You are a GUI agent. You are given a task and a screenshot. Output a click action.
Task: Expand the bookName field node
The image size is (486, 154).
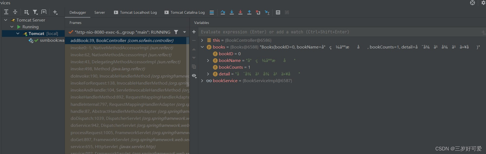point(208,60)
